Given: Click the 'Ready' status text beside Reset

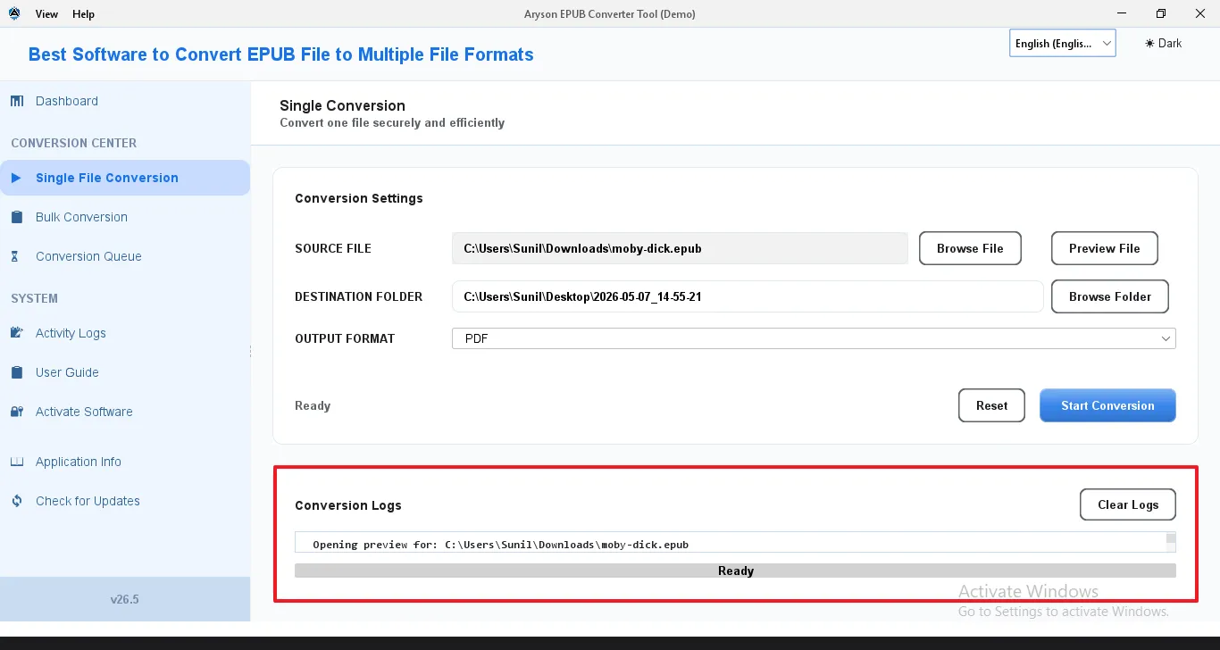Looking at the screenshot, I should coord(313,405).
